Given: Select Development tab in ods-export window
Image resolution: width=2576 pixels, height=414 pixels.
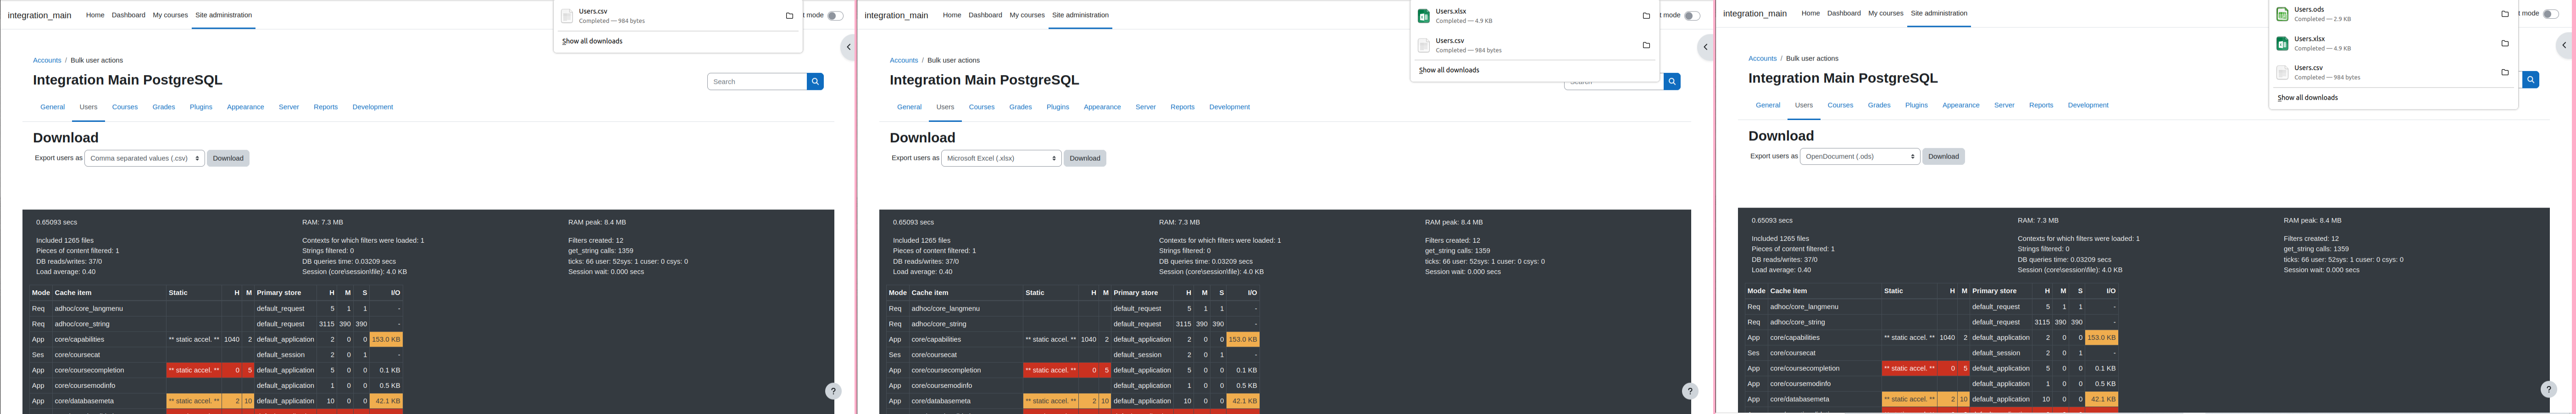Looking at the screenshot, I should pyautogui.click(x=2088, y=105).
